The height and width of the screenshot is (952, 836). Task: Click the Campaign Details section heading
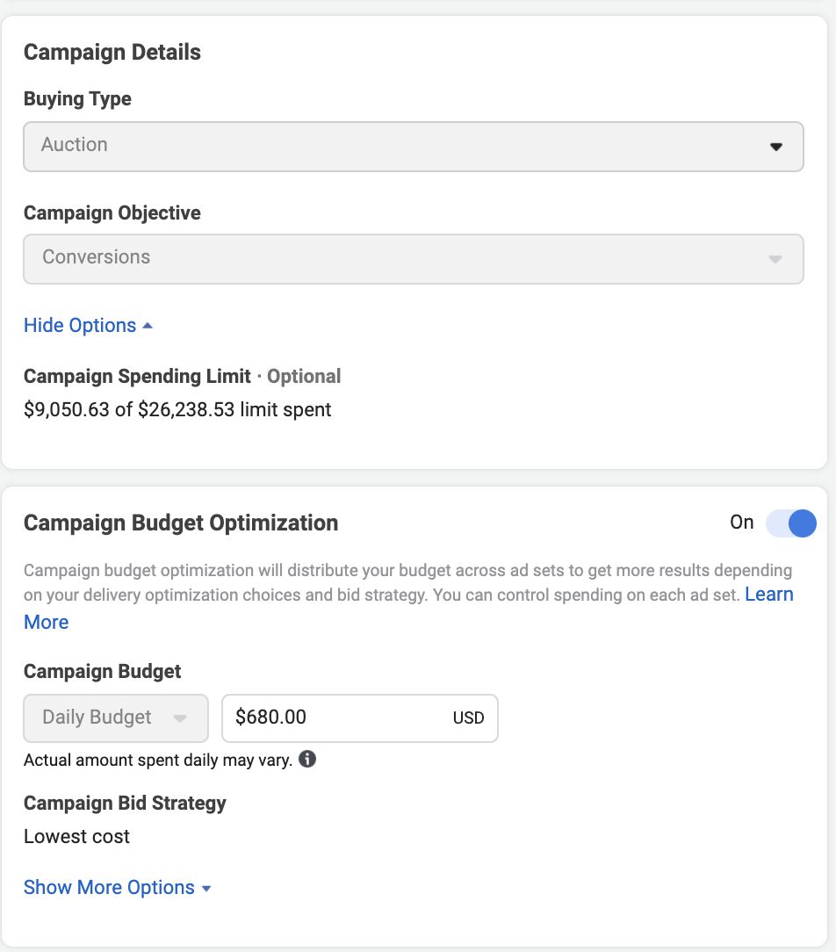112,53
